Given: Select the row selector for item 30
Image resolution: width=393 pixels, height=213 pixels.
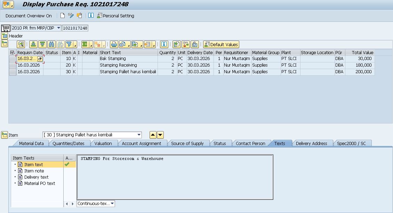Looking at the screenshot, I should (x=13, y=72).
